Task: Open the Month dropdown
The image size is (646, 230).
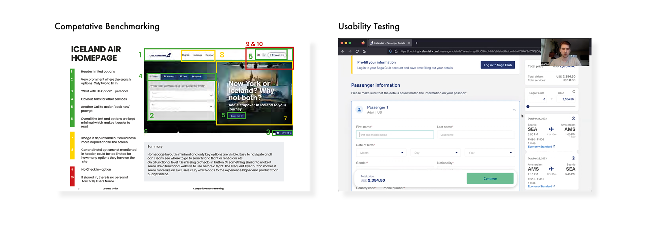Action: (x=381, y=153)
